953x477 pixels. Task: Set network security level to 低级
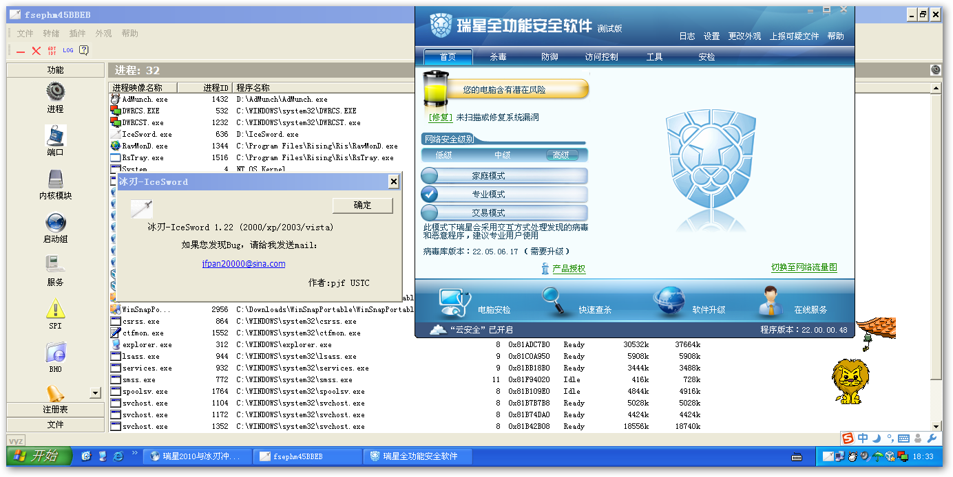coord(444,155)
